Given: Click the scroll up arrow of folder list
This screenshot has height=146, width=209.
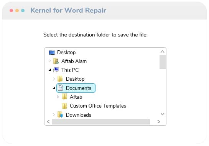Looking at the screenshot, I should (x=163, y=51).
